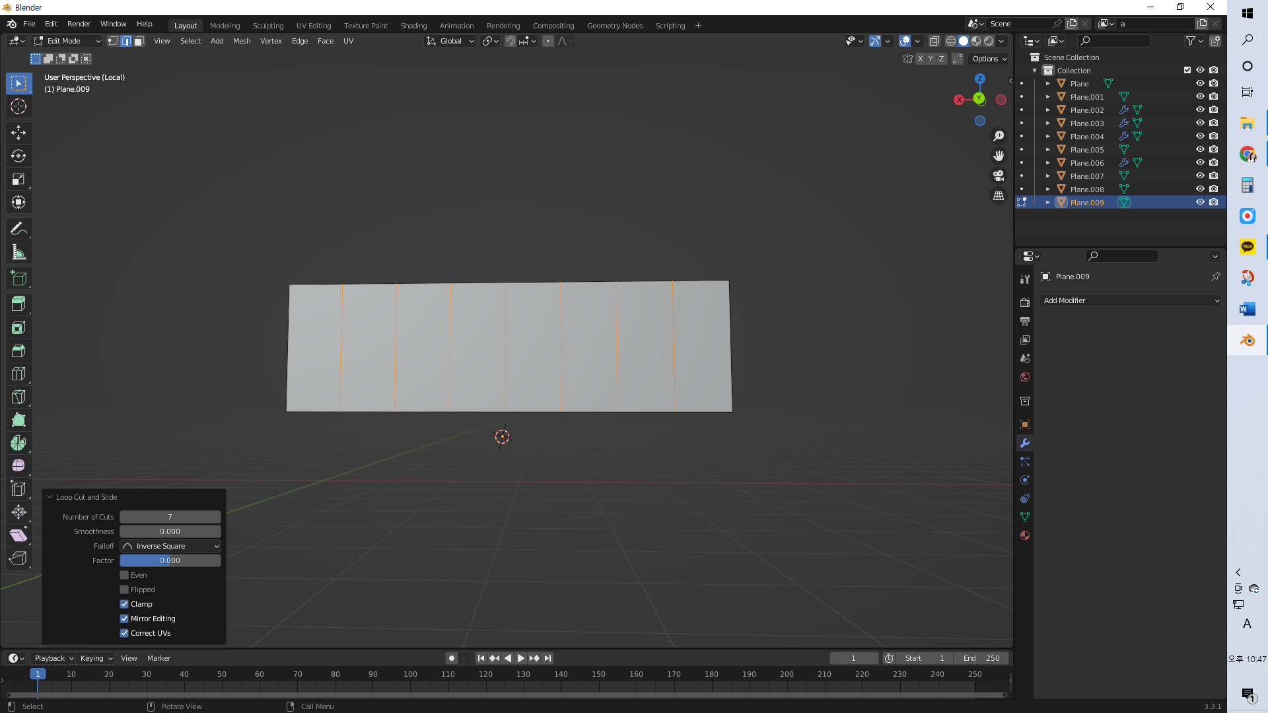The height and width of the screenshot is (713, 1268).
Task: Click Number of Cuts field
Action: (x=170, y=517)
